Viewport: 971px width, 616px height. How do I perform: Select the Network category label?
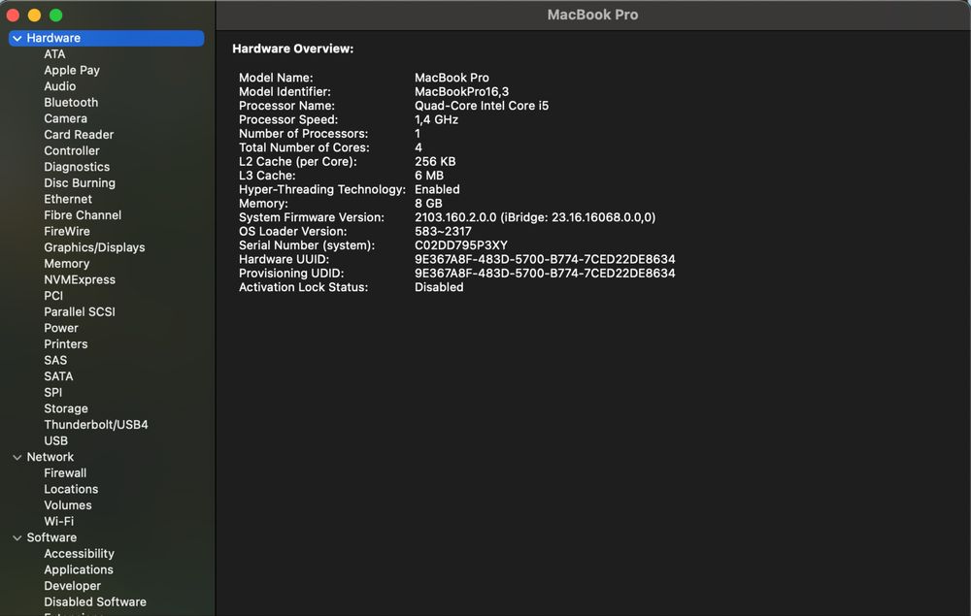point(50,457)
